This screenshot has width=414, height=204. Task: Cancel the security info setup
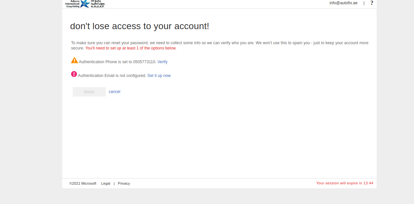point(114,92)
